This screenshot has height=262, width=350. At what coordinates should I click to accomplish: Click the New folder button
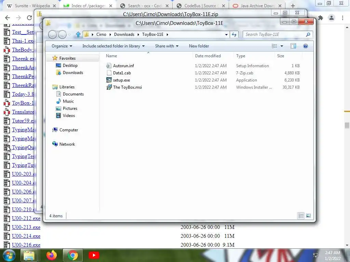coord(199,46)
